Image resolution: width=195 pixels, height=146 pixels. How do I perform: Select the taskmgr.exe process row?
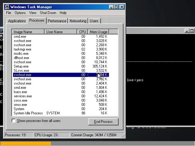click(x=61, y=49)
